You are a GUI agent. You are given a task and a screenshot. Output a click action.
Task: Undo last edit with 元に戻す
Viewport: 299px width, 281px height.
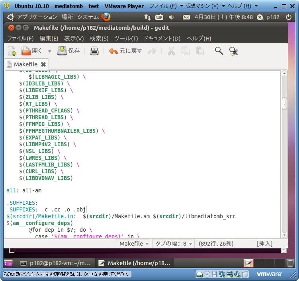coord(125,51)
